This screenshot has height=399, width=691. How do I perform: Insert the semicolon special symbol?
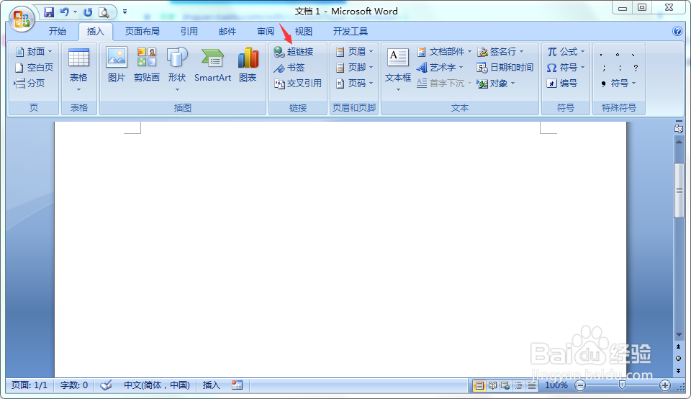[x=604, y=68]
